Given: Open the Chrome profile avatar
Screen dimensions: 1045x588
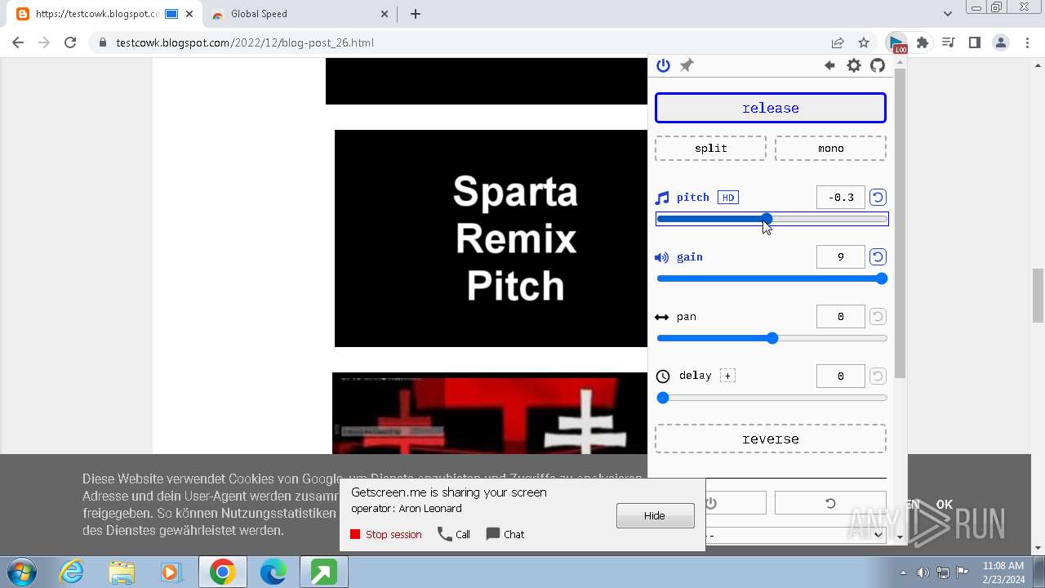Looking at the screenshot, I should [1000, 42].
